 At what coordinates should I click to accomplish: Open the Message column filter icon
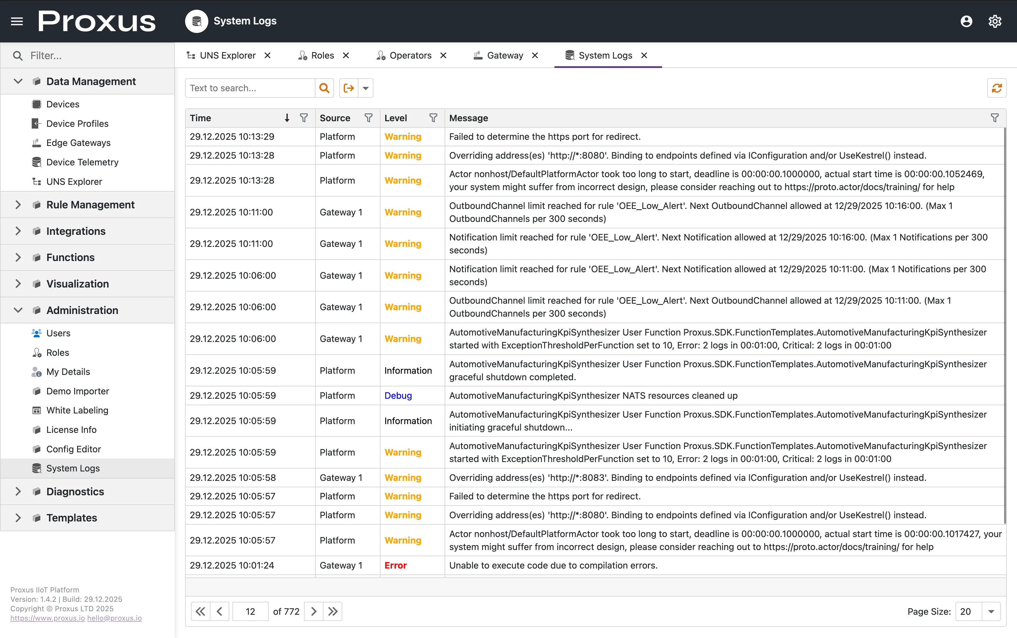[x=995, y=118]
